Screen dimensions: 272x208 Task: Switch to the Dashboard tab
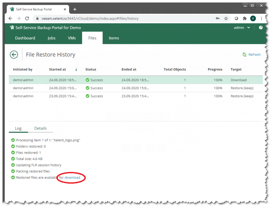click(x=25, y=38)
